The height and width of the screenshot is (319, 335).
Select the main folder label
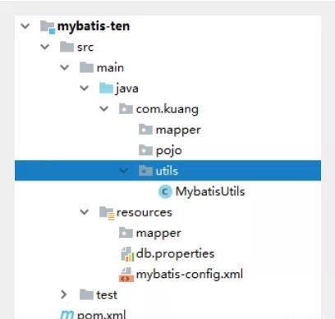(x=110, y=67)
